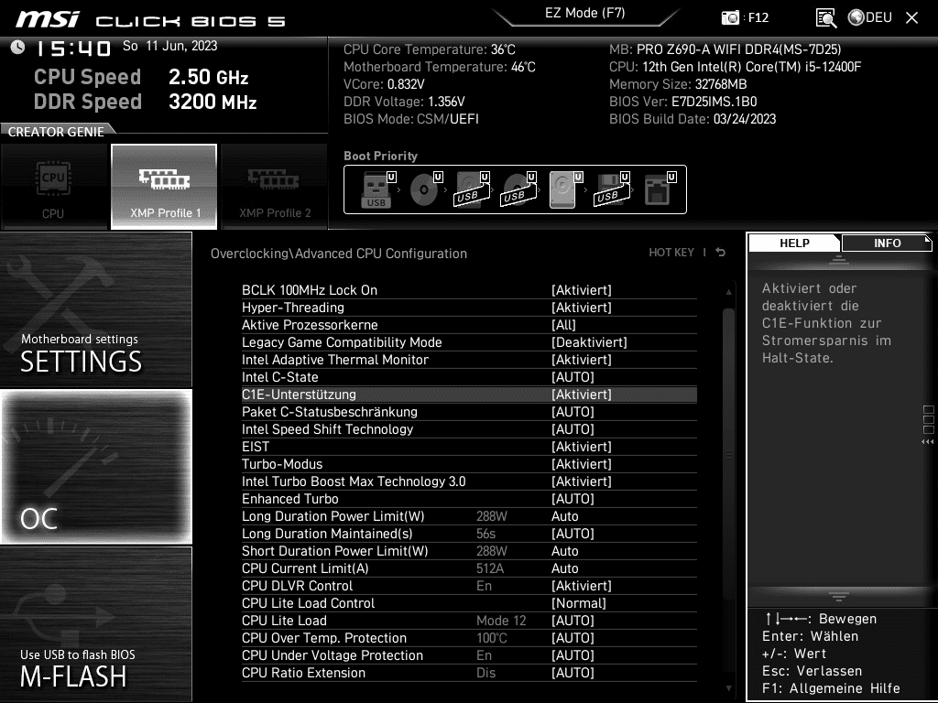The width and height of the screenshot is (938, 703).
Task: Open the OC overclocking panel
Action: [x=96, y=466]
